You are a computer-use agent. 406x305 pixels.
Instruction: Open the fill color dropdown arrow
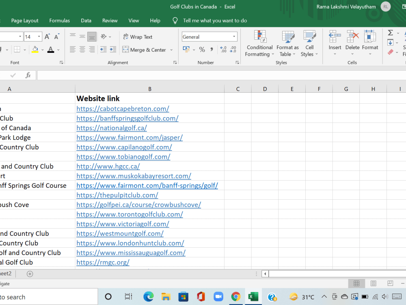43,50
